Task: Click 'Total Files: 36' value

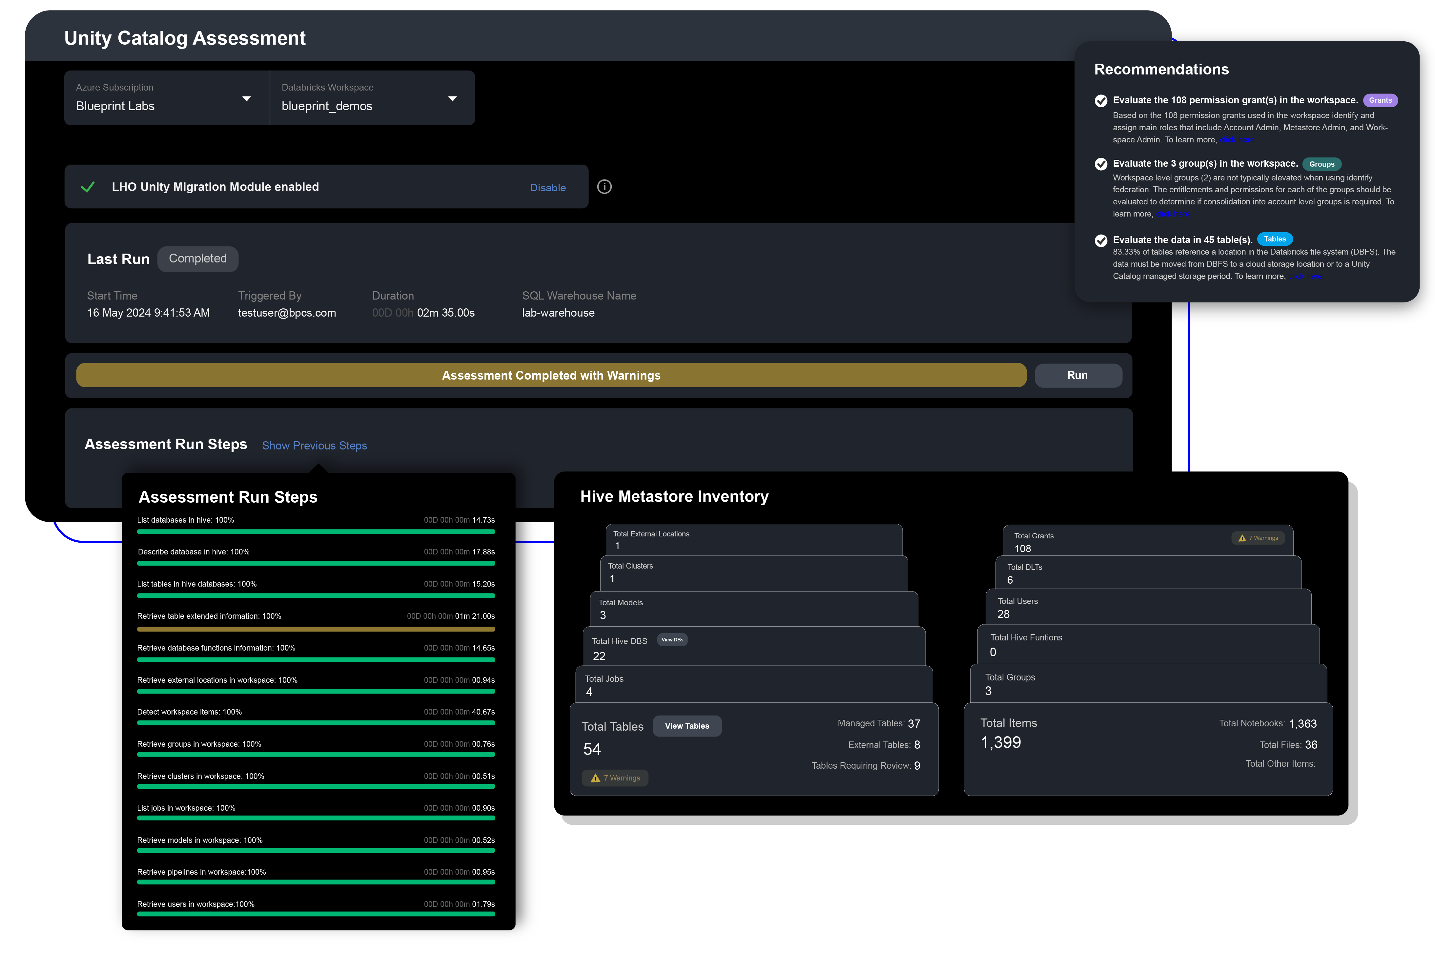Action: click(x=1289, y=745)
